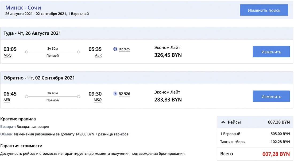Click the AER departure code for return flight
The width and height of the screenshot is (294, 161).
pyautogui.click(x=7, y=100)
